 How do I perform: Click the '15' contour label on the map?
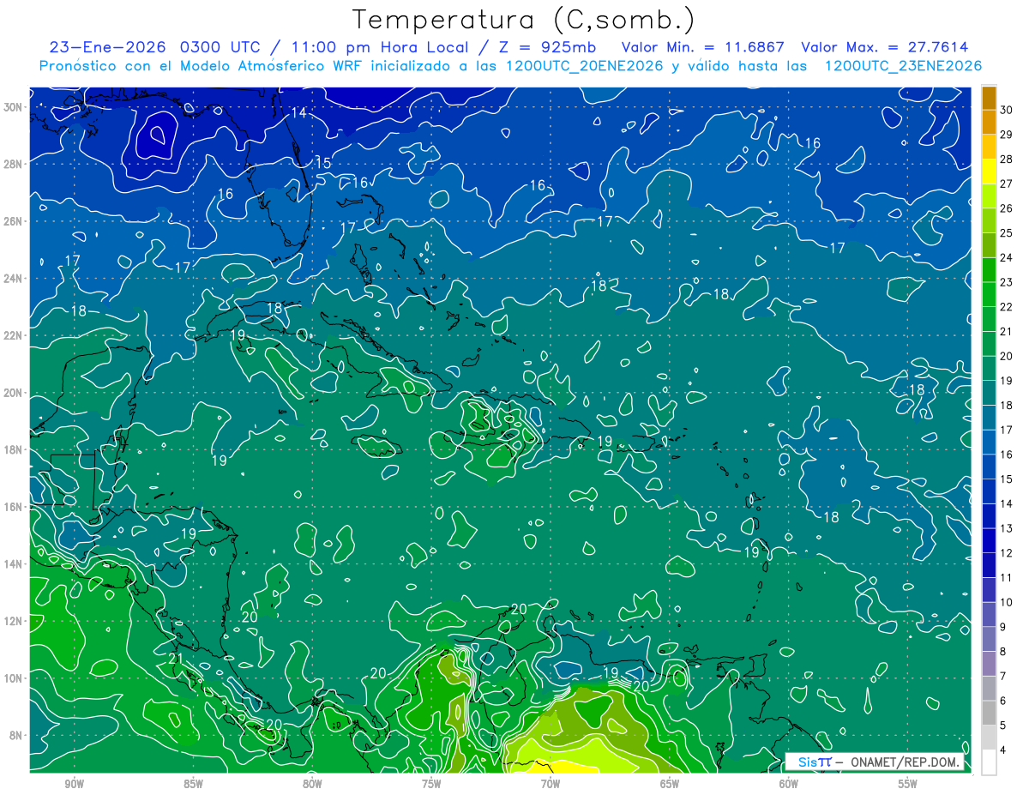coord(322,163)
